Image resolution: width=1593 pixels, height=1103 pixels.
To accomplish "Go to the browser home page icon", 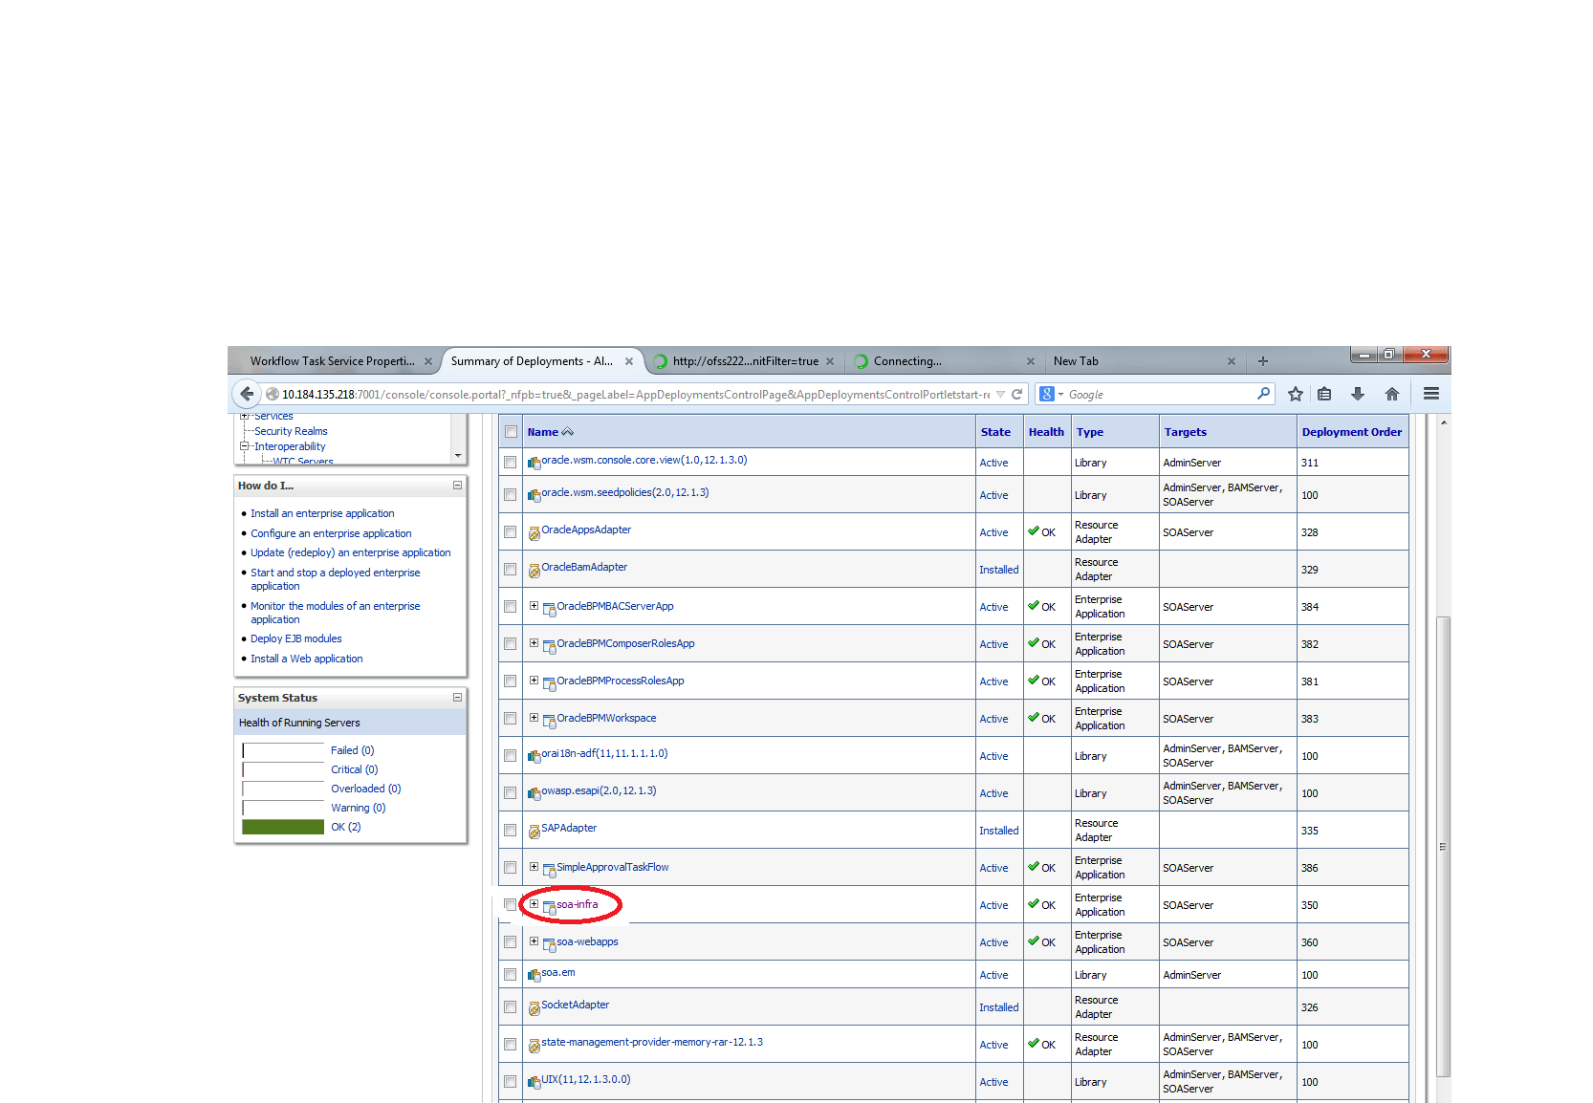I will click(1392, 394).
